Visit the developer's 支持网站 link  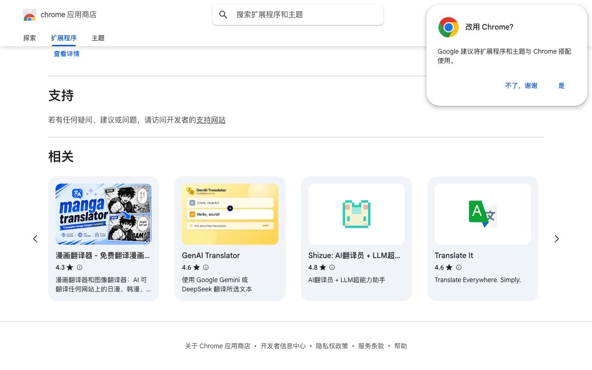[x=211, y=120]
